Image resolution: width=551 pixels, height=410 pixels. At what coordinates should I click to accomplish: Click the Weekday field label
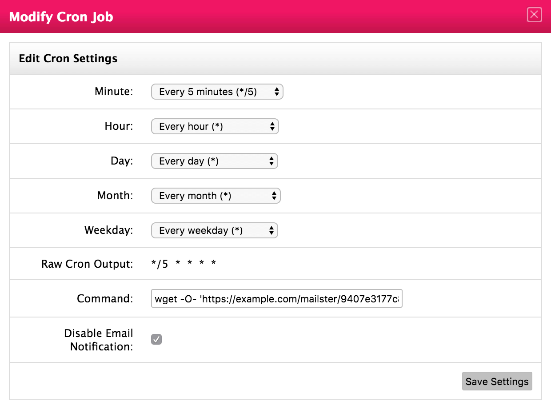tap(109, 231)
